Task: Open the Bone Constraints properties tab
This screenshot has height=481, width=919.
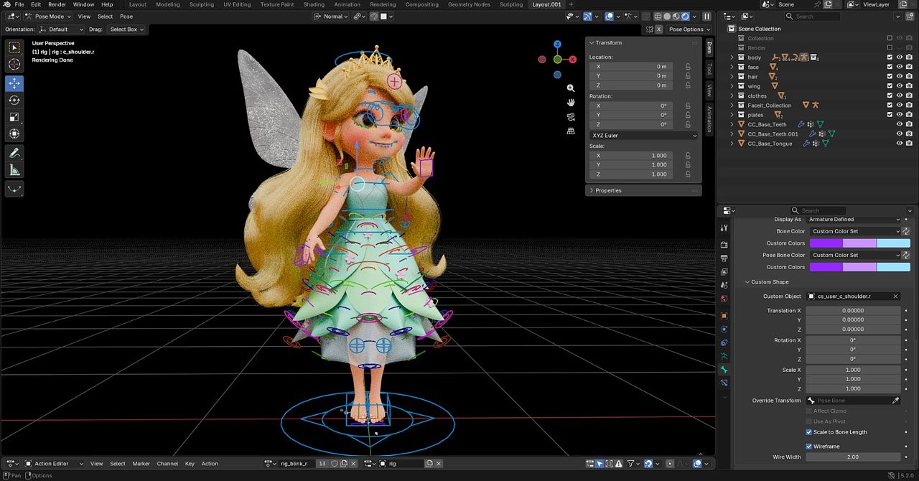Action: point(724,383)
